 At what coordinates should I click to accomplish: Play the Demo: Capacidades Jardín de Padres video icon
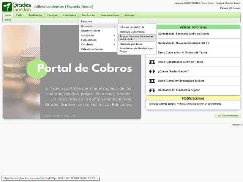pyautogui.click(x=152, y=62)
